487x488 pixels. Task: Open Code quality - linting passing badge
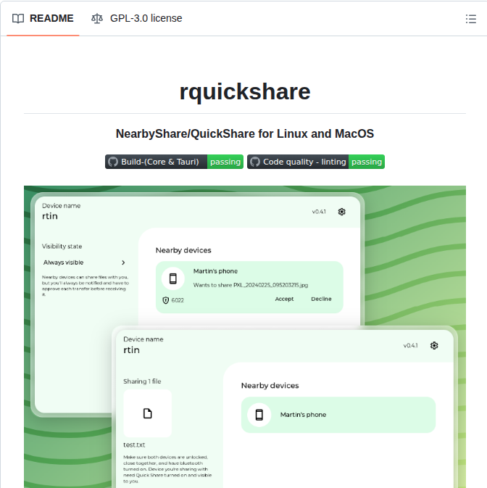click(x=316, y=162)
